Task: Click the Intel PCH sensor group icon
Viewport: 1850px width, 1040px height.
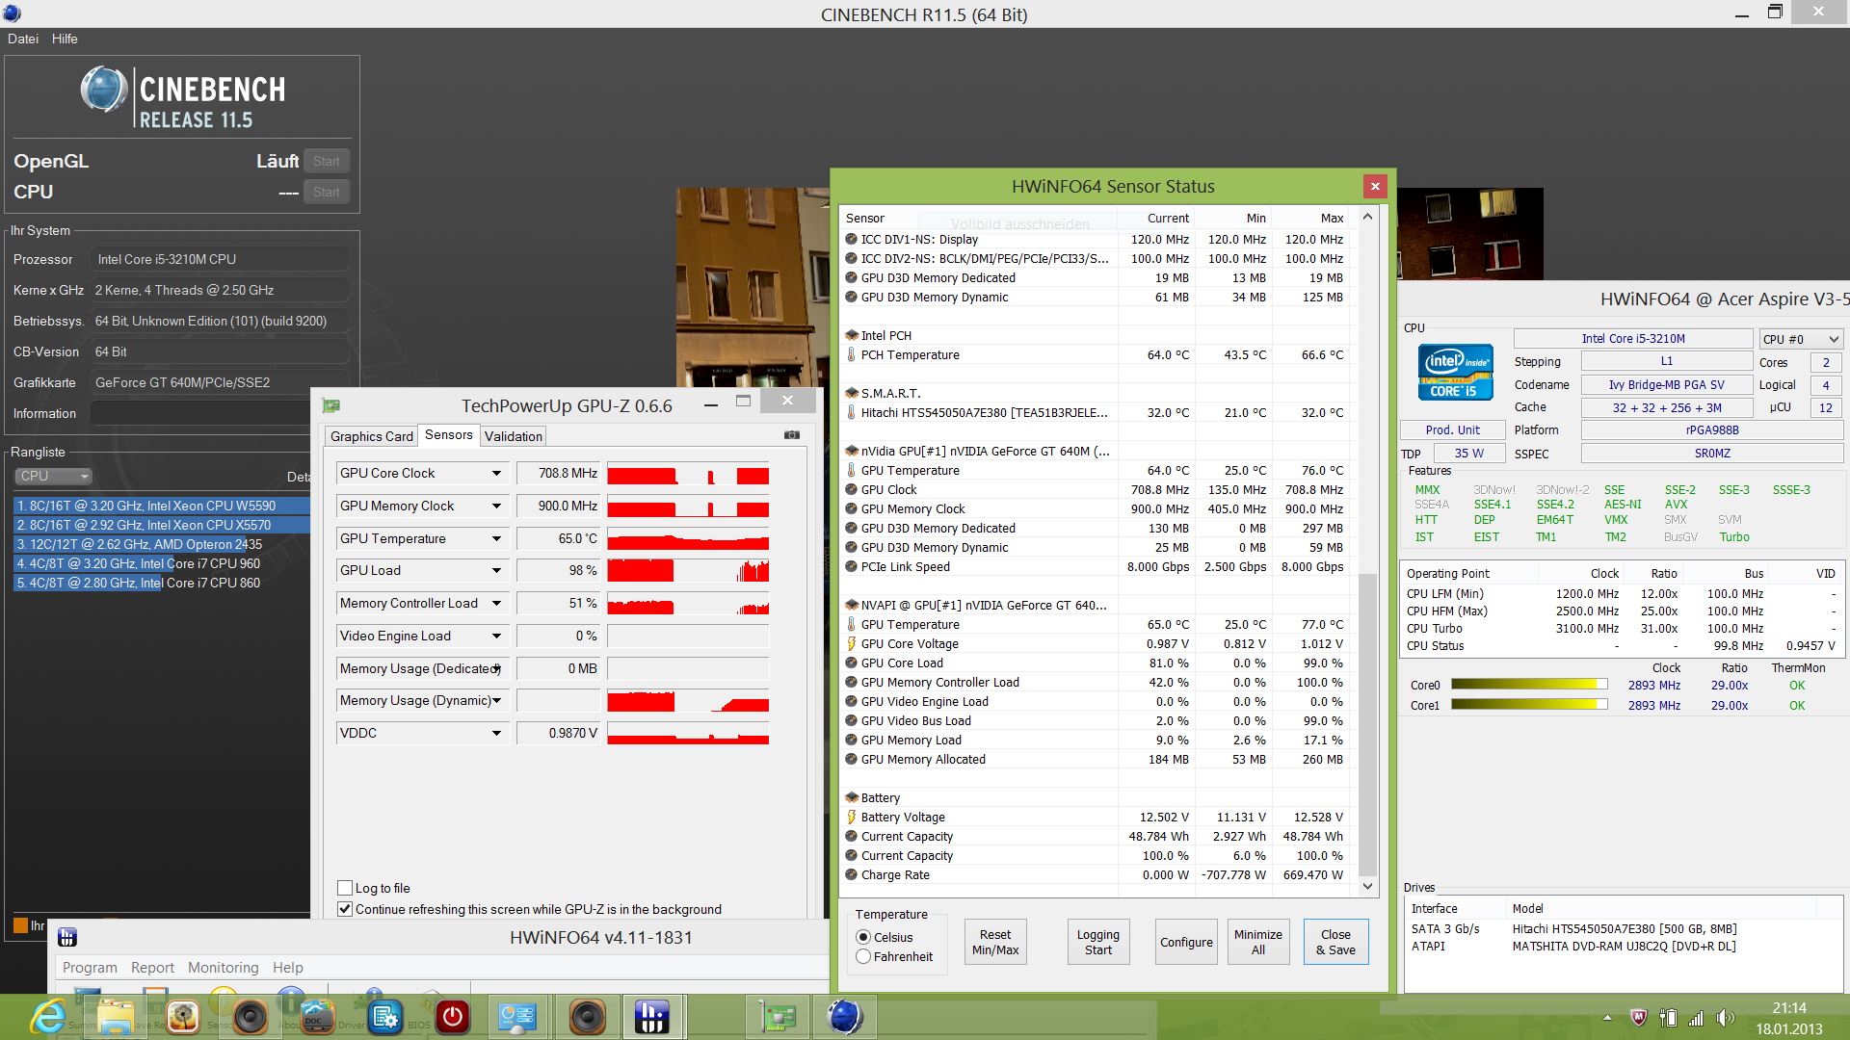Action: [851, 335]
